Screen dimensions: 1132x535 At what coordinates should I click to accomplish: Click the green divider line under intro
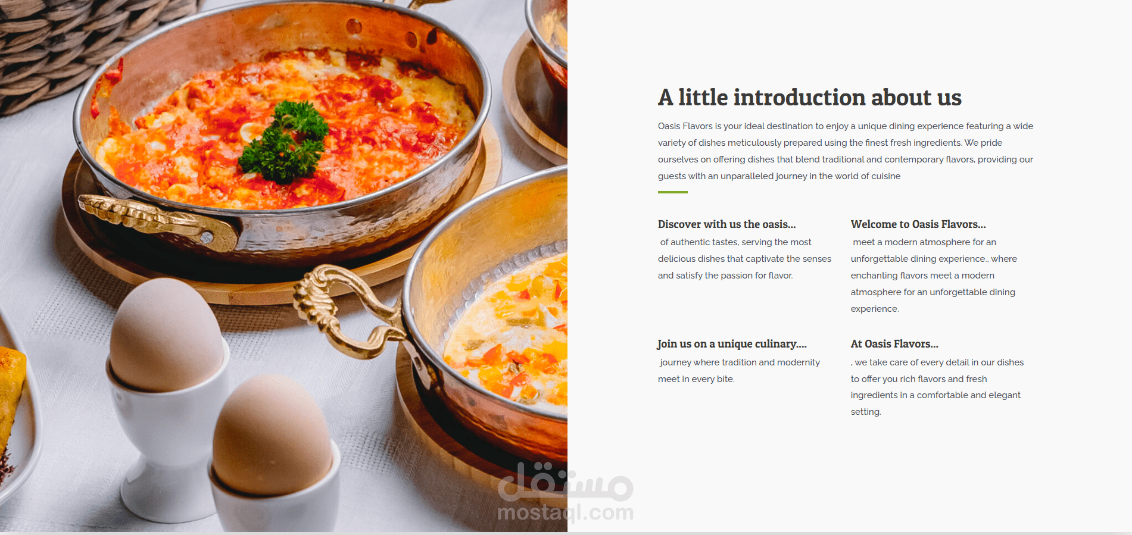click(672, 192)
